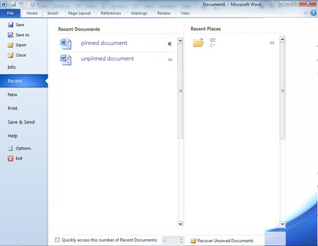Click the Save As command label

[22, 35]
